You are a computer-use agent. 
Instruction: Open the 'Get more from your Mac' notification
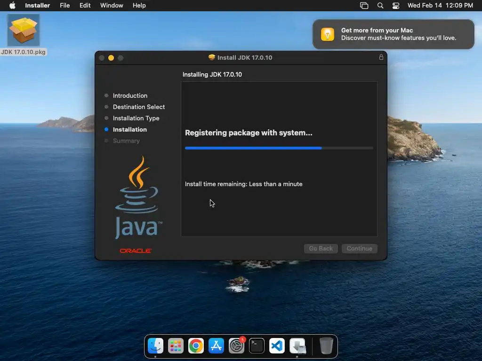tap(393, 34)
